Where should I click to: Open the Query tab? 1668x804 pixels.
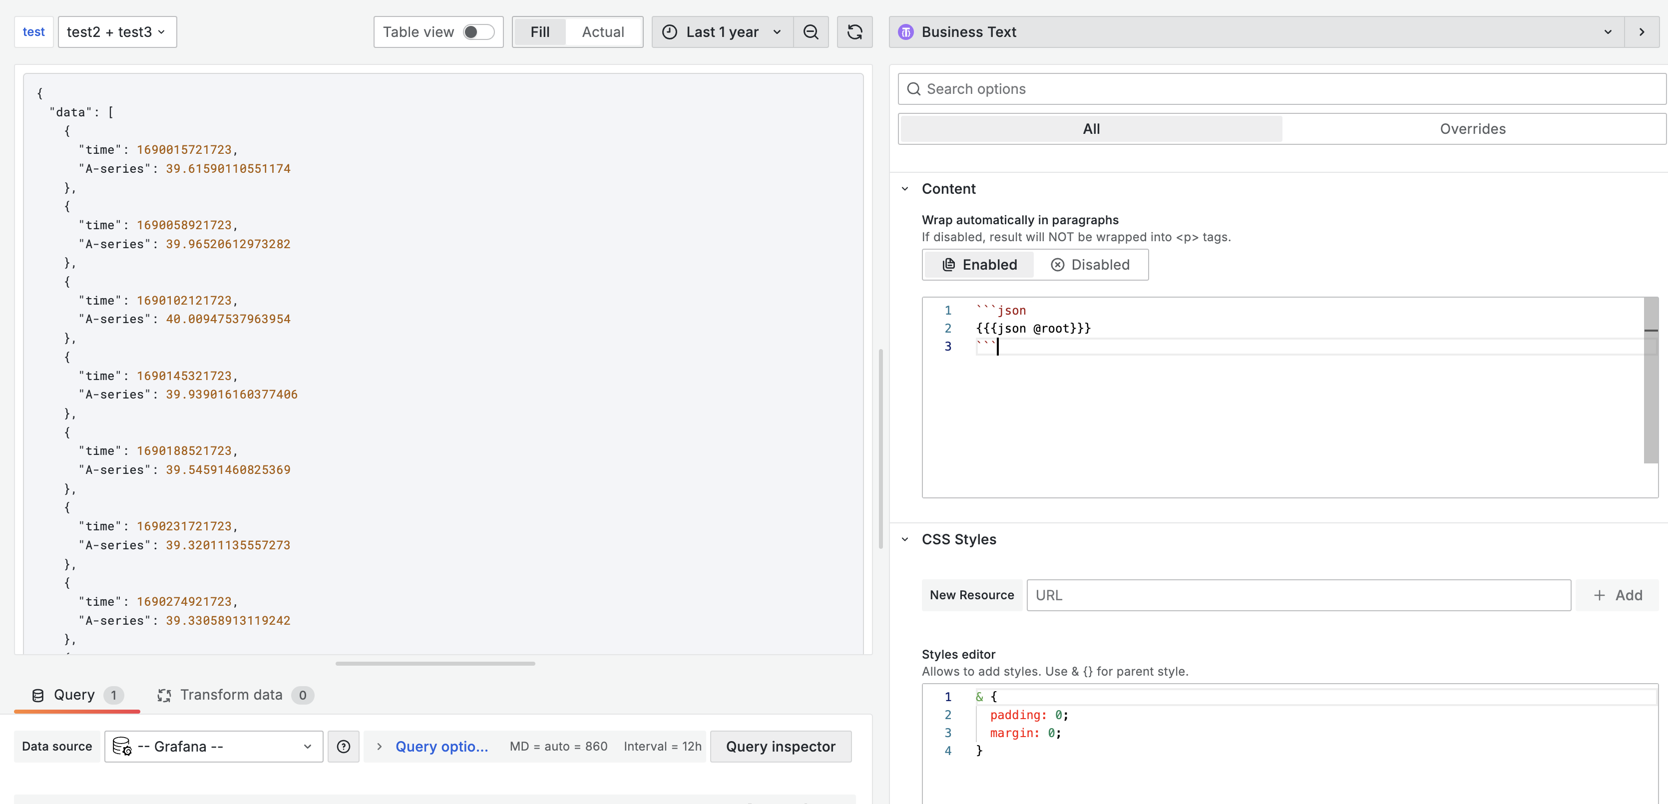pos(74,695)
